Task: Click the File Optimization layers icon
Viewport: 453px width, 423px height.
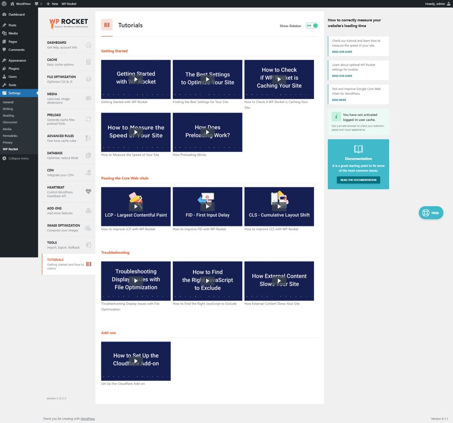Action: (x=88, y=79)
